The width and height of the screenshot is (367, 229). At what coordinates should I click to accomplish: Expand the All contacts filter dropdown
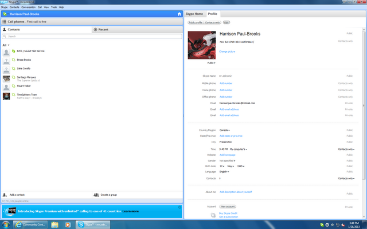click(6, 45)
